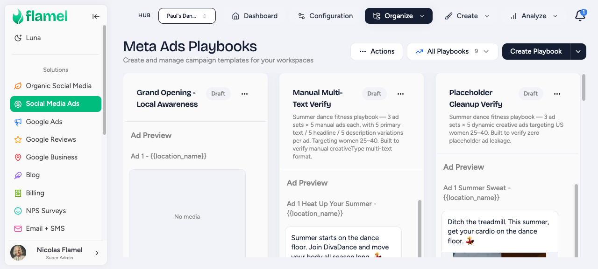
Task: Click the NPS Surveys smiley icon
Action: point(18,211)
